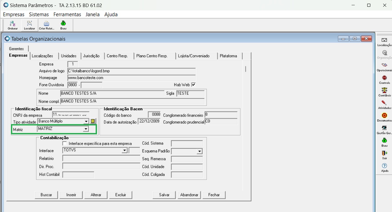Open the Esquema Padrão dropdown

200,151
